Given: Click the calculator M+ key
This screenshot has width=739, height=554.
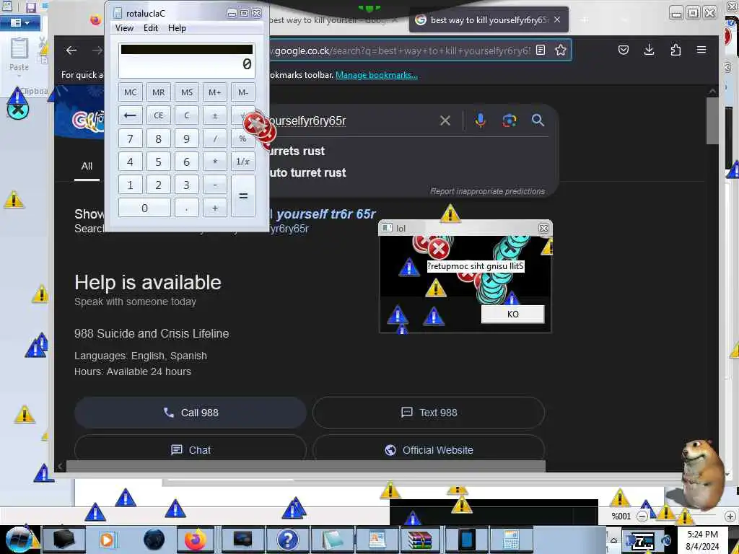Looking at the screenshot, I should coord(215,92).
